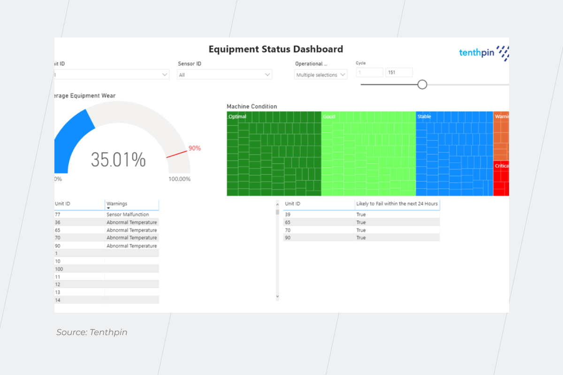Click the Cycle maximum field showing 151
563x375 pixels.
point(399,73)
